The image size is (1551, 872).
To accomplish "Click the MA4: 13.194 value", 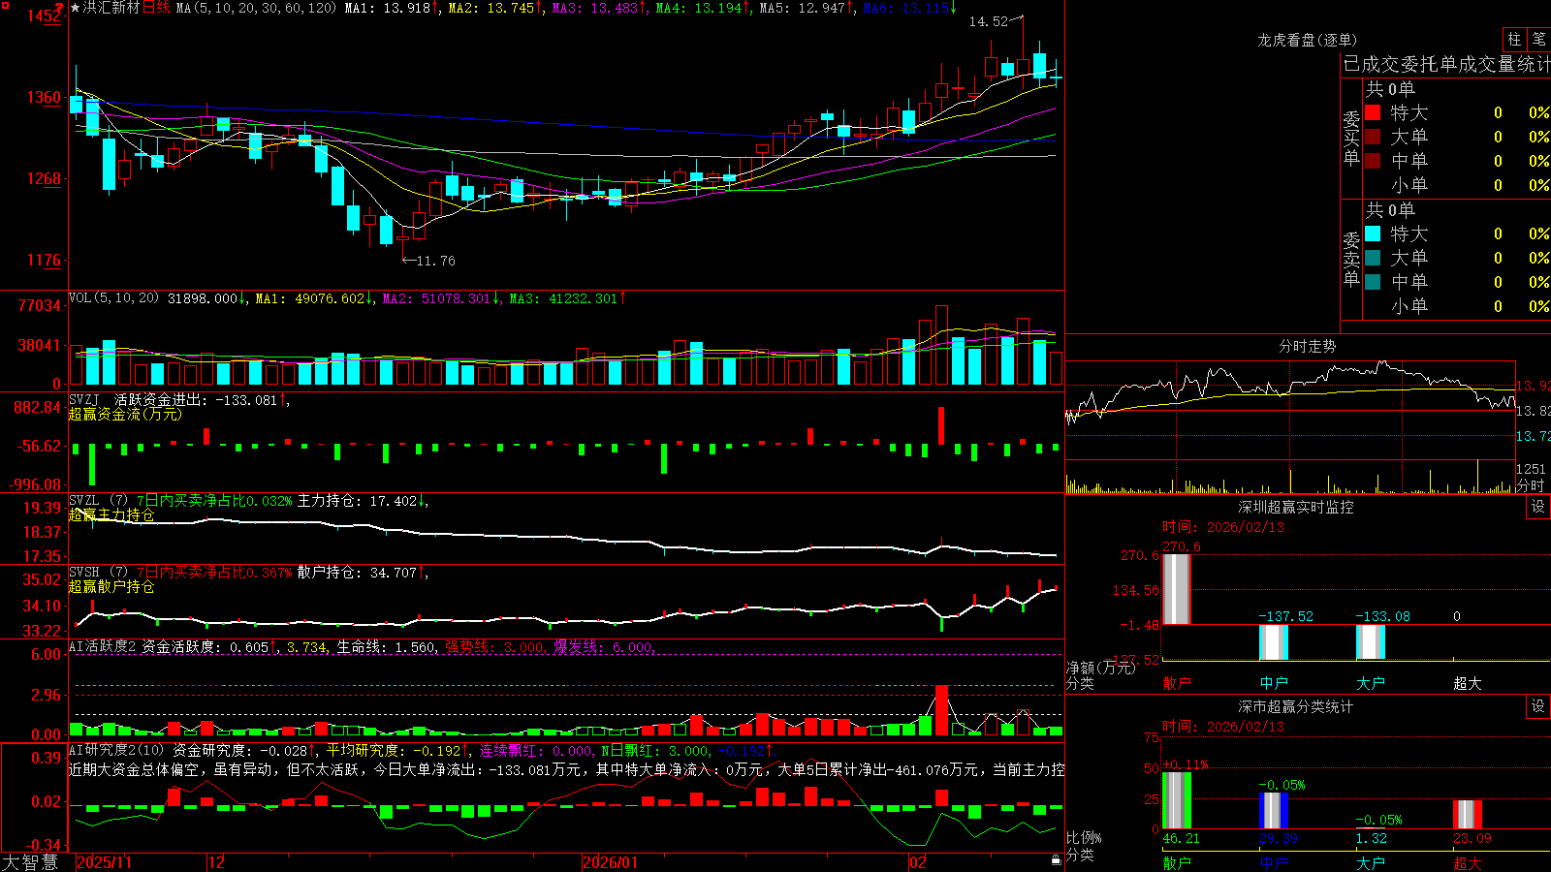I will point(699,8).
